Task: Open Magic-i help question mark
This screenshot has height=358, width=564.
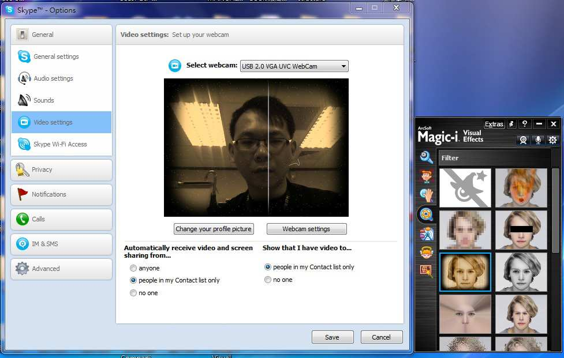Action: coord(525,124)
